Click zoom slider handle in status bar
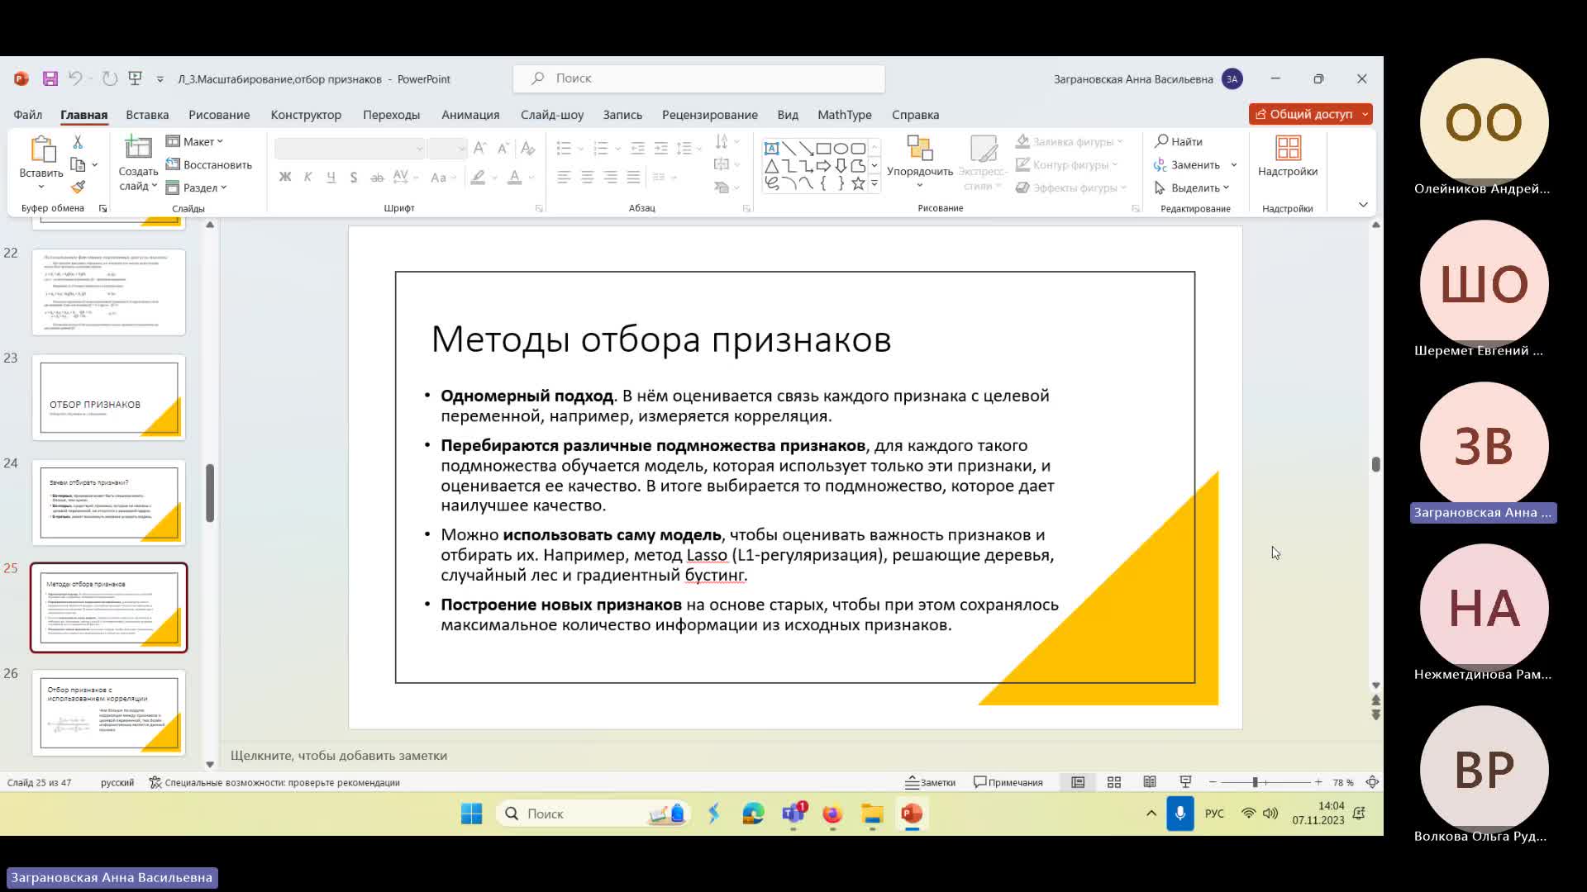The image size is (1587, 892). 1255,782
